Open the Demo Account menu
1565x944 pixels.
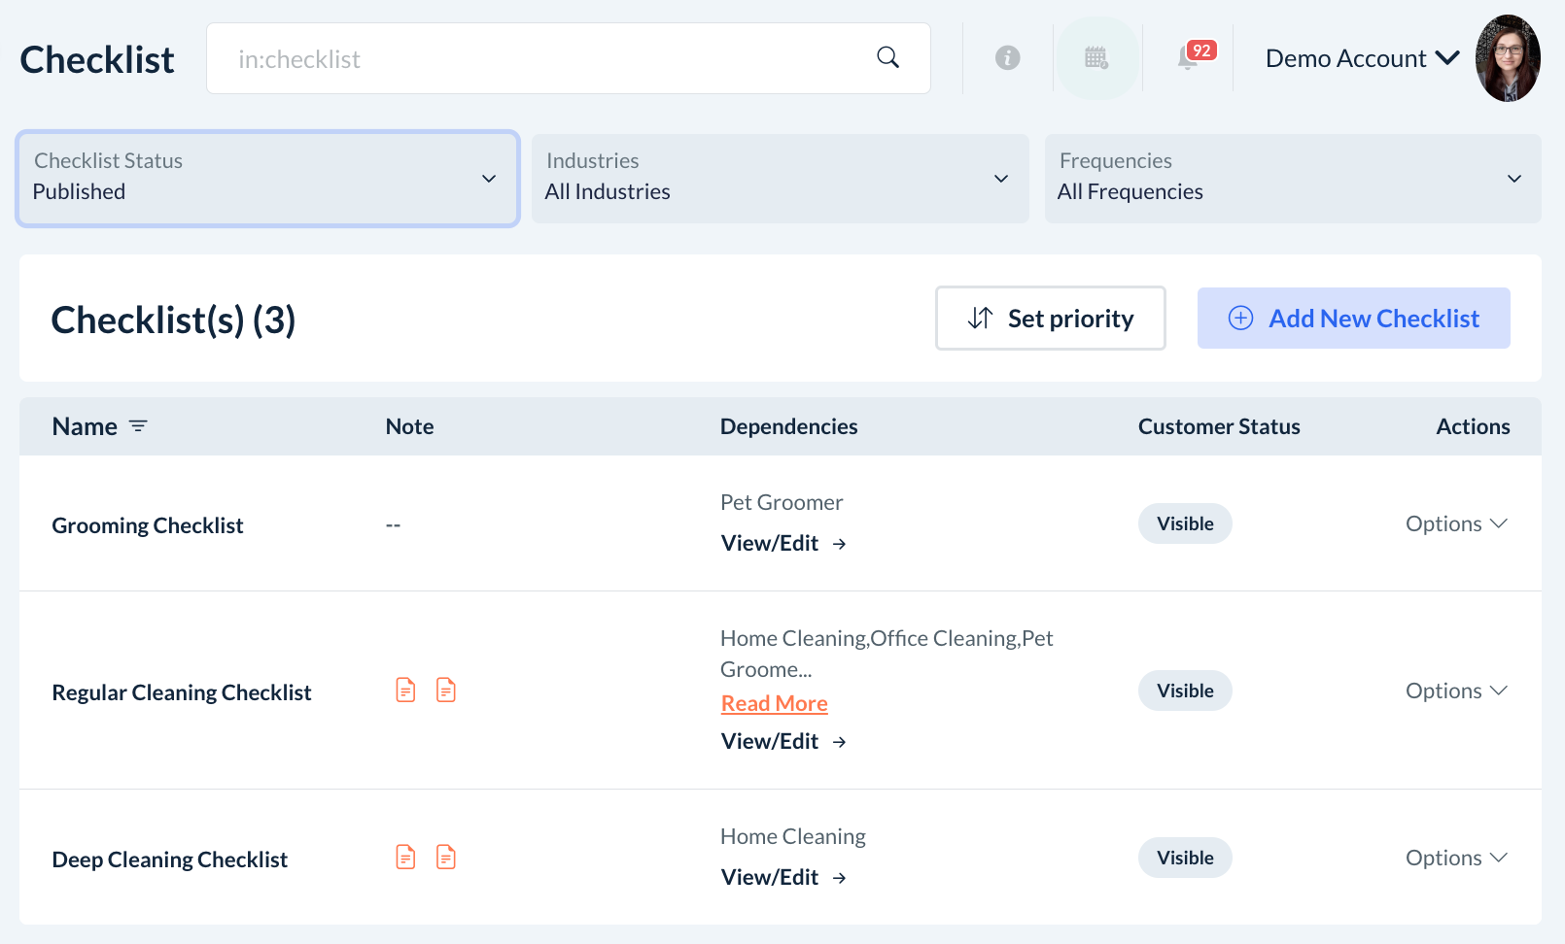pyautogui.click(x=1361, y=58)
